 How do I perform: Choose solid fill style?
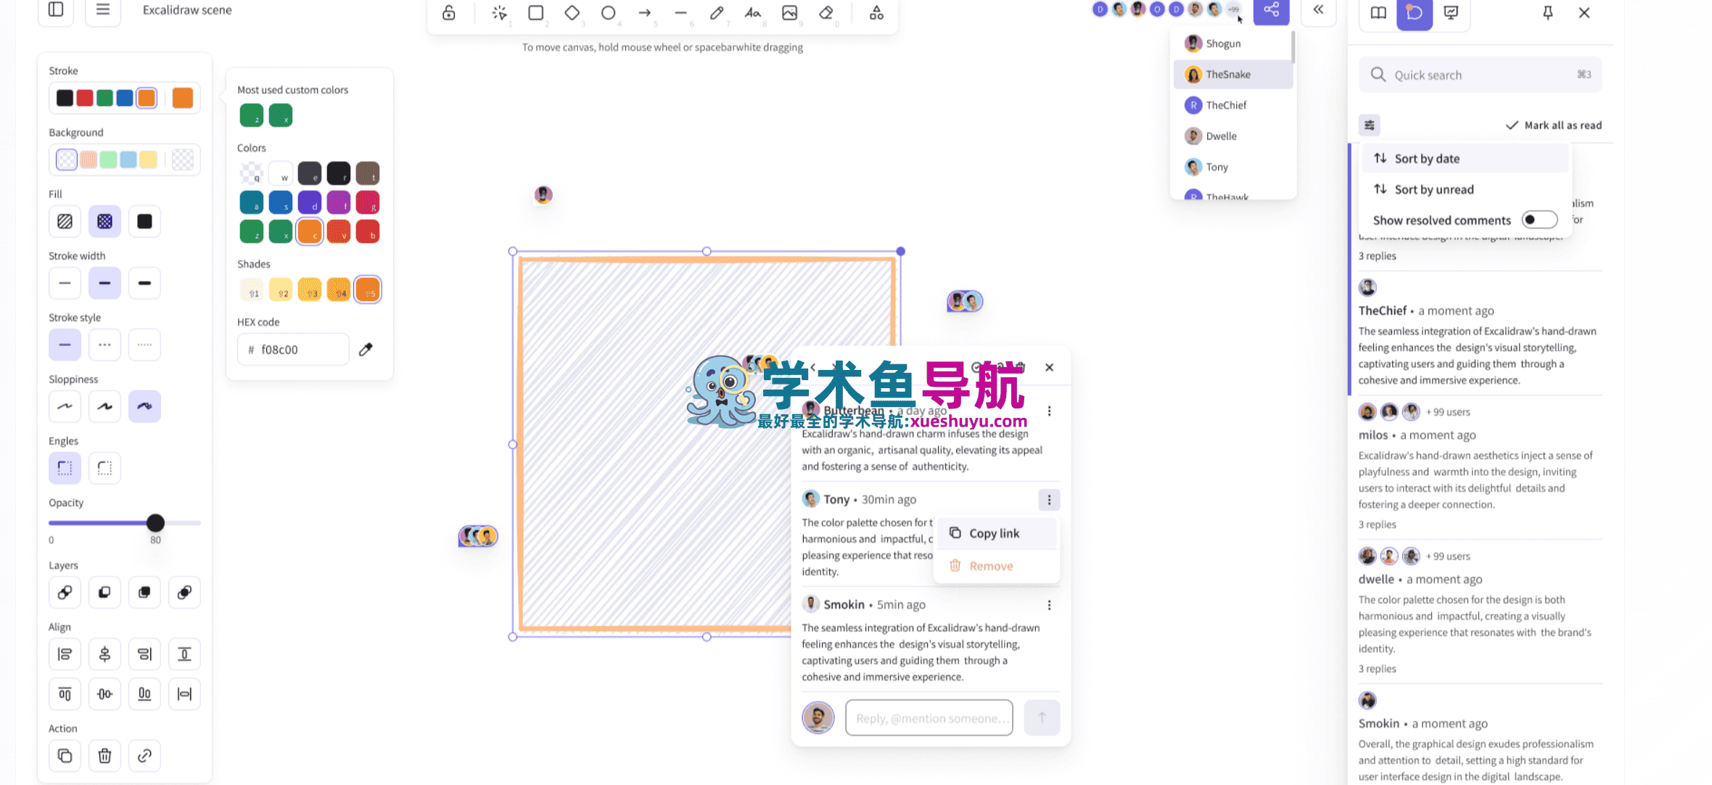coord(144,221)
